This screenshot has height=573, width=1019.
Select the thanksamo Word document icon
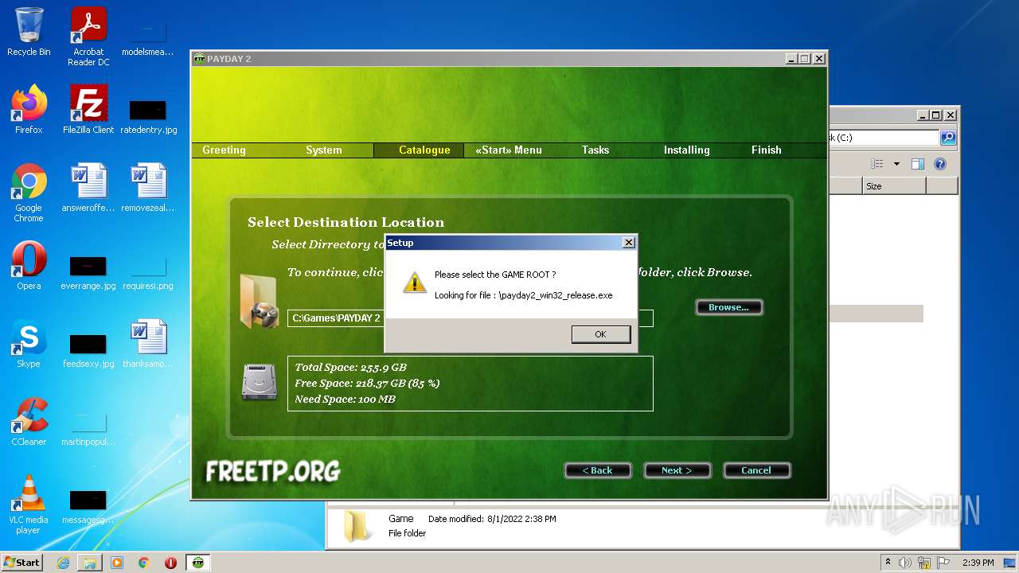(148, 344)
